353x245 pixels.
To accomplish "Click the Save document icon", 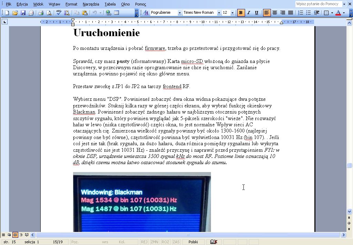I will [23, 13].
